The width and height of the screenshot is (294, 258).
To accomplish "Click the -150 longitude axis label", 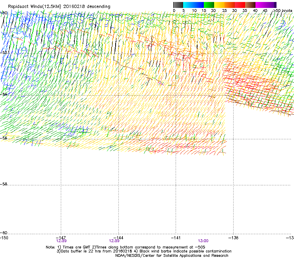I will (x=4, y=238).
